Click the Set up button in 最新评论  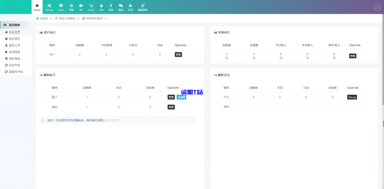[x=352, y=97]
